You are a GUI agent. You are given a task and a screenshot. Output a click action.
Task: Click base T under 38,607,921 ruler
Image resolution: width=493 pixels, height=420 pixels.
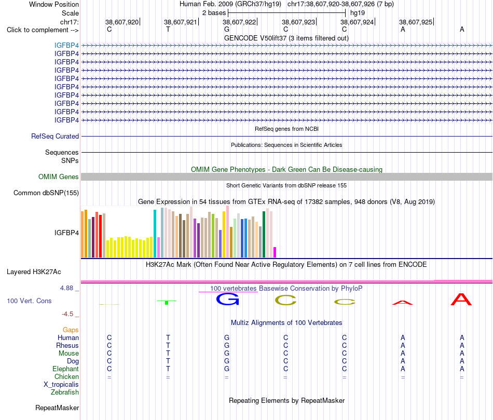pos(168,29)
